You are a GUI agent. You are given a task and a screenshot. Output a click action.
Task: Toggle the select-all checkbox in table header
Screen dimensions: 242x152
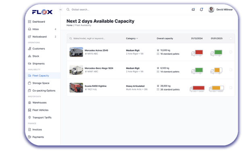[x=231, y=39]
